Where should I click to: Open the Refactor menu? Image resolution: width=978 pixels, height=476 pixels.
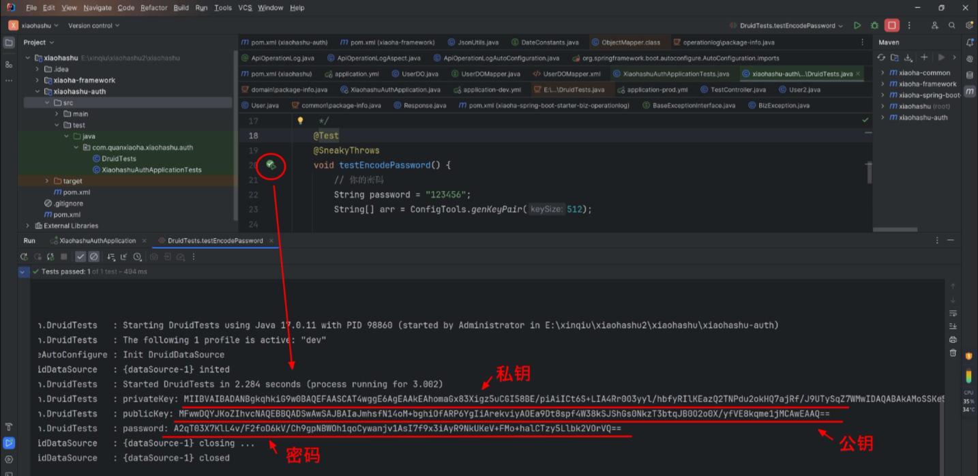pos(153,8)
